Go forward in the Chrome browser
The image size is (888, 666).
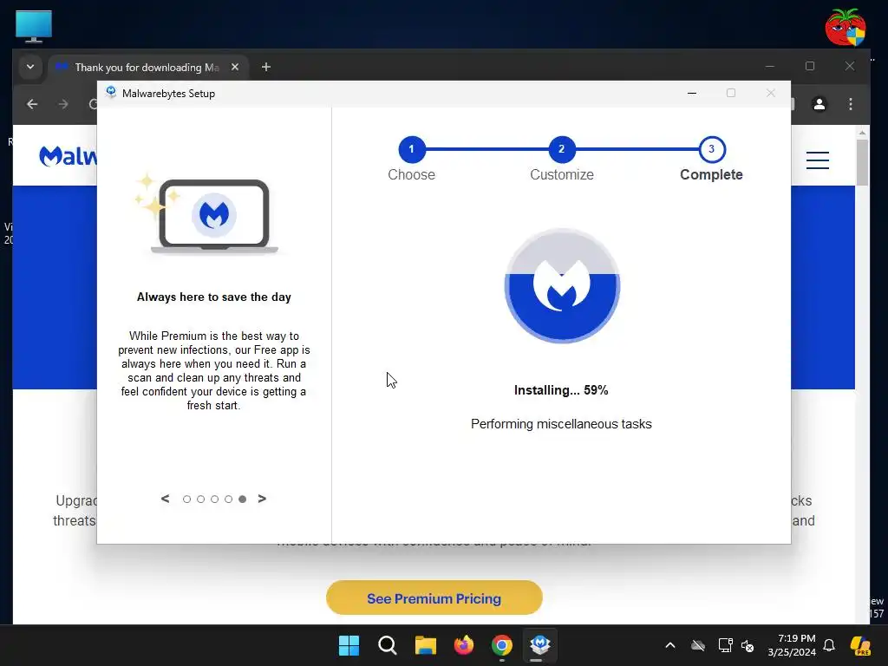[63, 104]
